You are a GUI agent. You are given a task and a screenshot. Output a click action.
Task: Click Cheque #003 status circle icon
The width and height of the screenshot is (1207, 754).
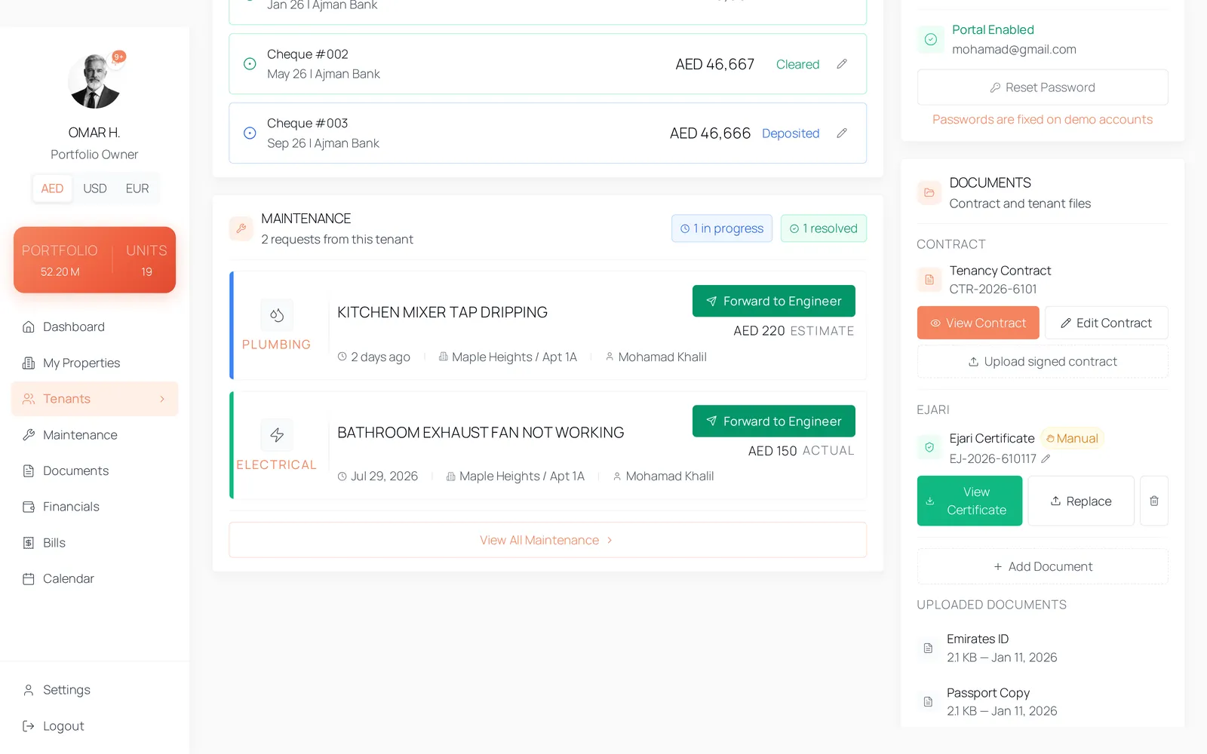pyautogui.click(x=250, y=133)
